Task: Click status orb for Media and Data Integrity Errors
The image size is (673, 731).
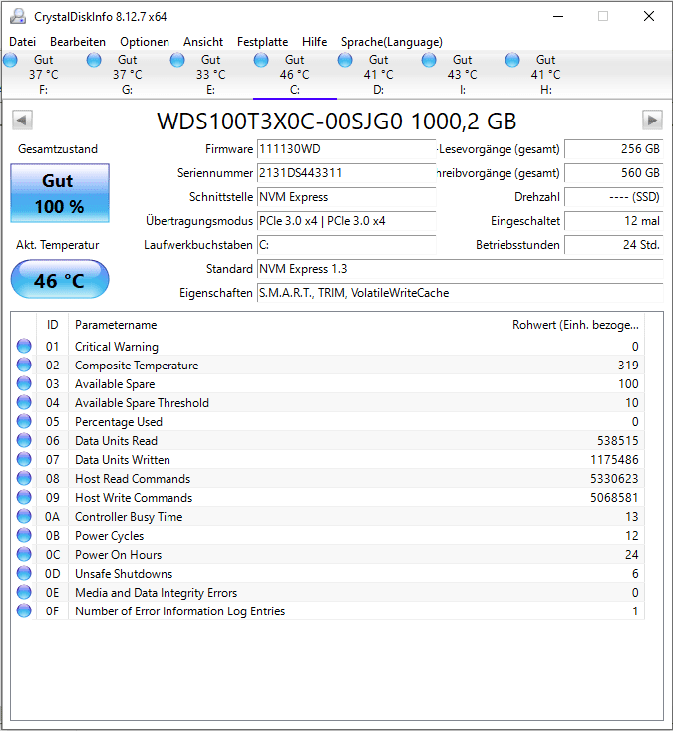Action: (x=24, y=593)
